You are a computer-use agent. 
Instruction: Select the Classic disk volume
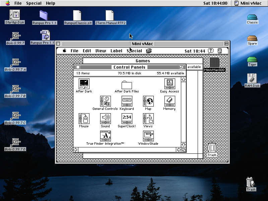[x=252, y=17]
